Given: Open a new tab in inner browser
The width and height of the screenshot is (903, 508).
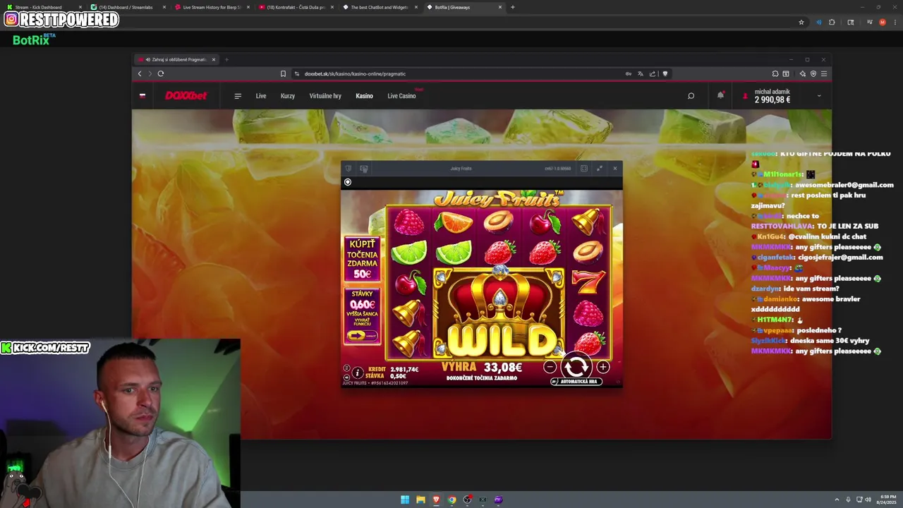Looking at the screenshot, I should tap(226, 59).
